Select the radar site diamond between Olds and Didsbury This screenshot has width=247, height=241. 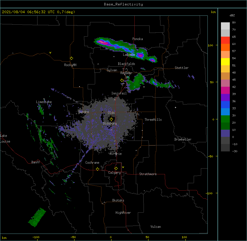pos(111,119)
